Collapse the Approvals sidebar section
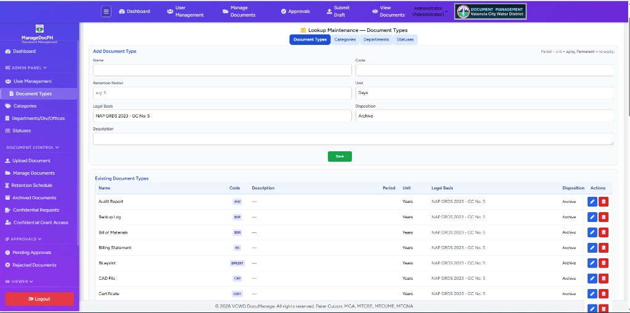 tap(23, 239)
